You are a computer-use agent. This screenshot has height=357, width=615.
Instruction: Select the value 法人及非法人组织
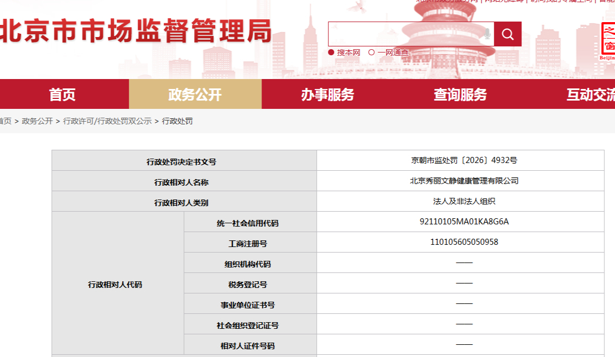(464, 201)
